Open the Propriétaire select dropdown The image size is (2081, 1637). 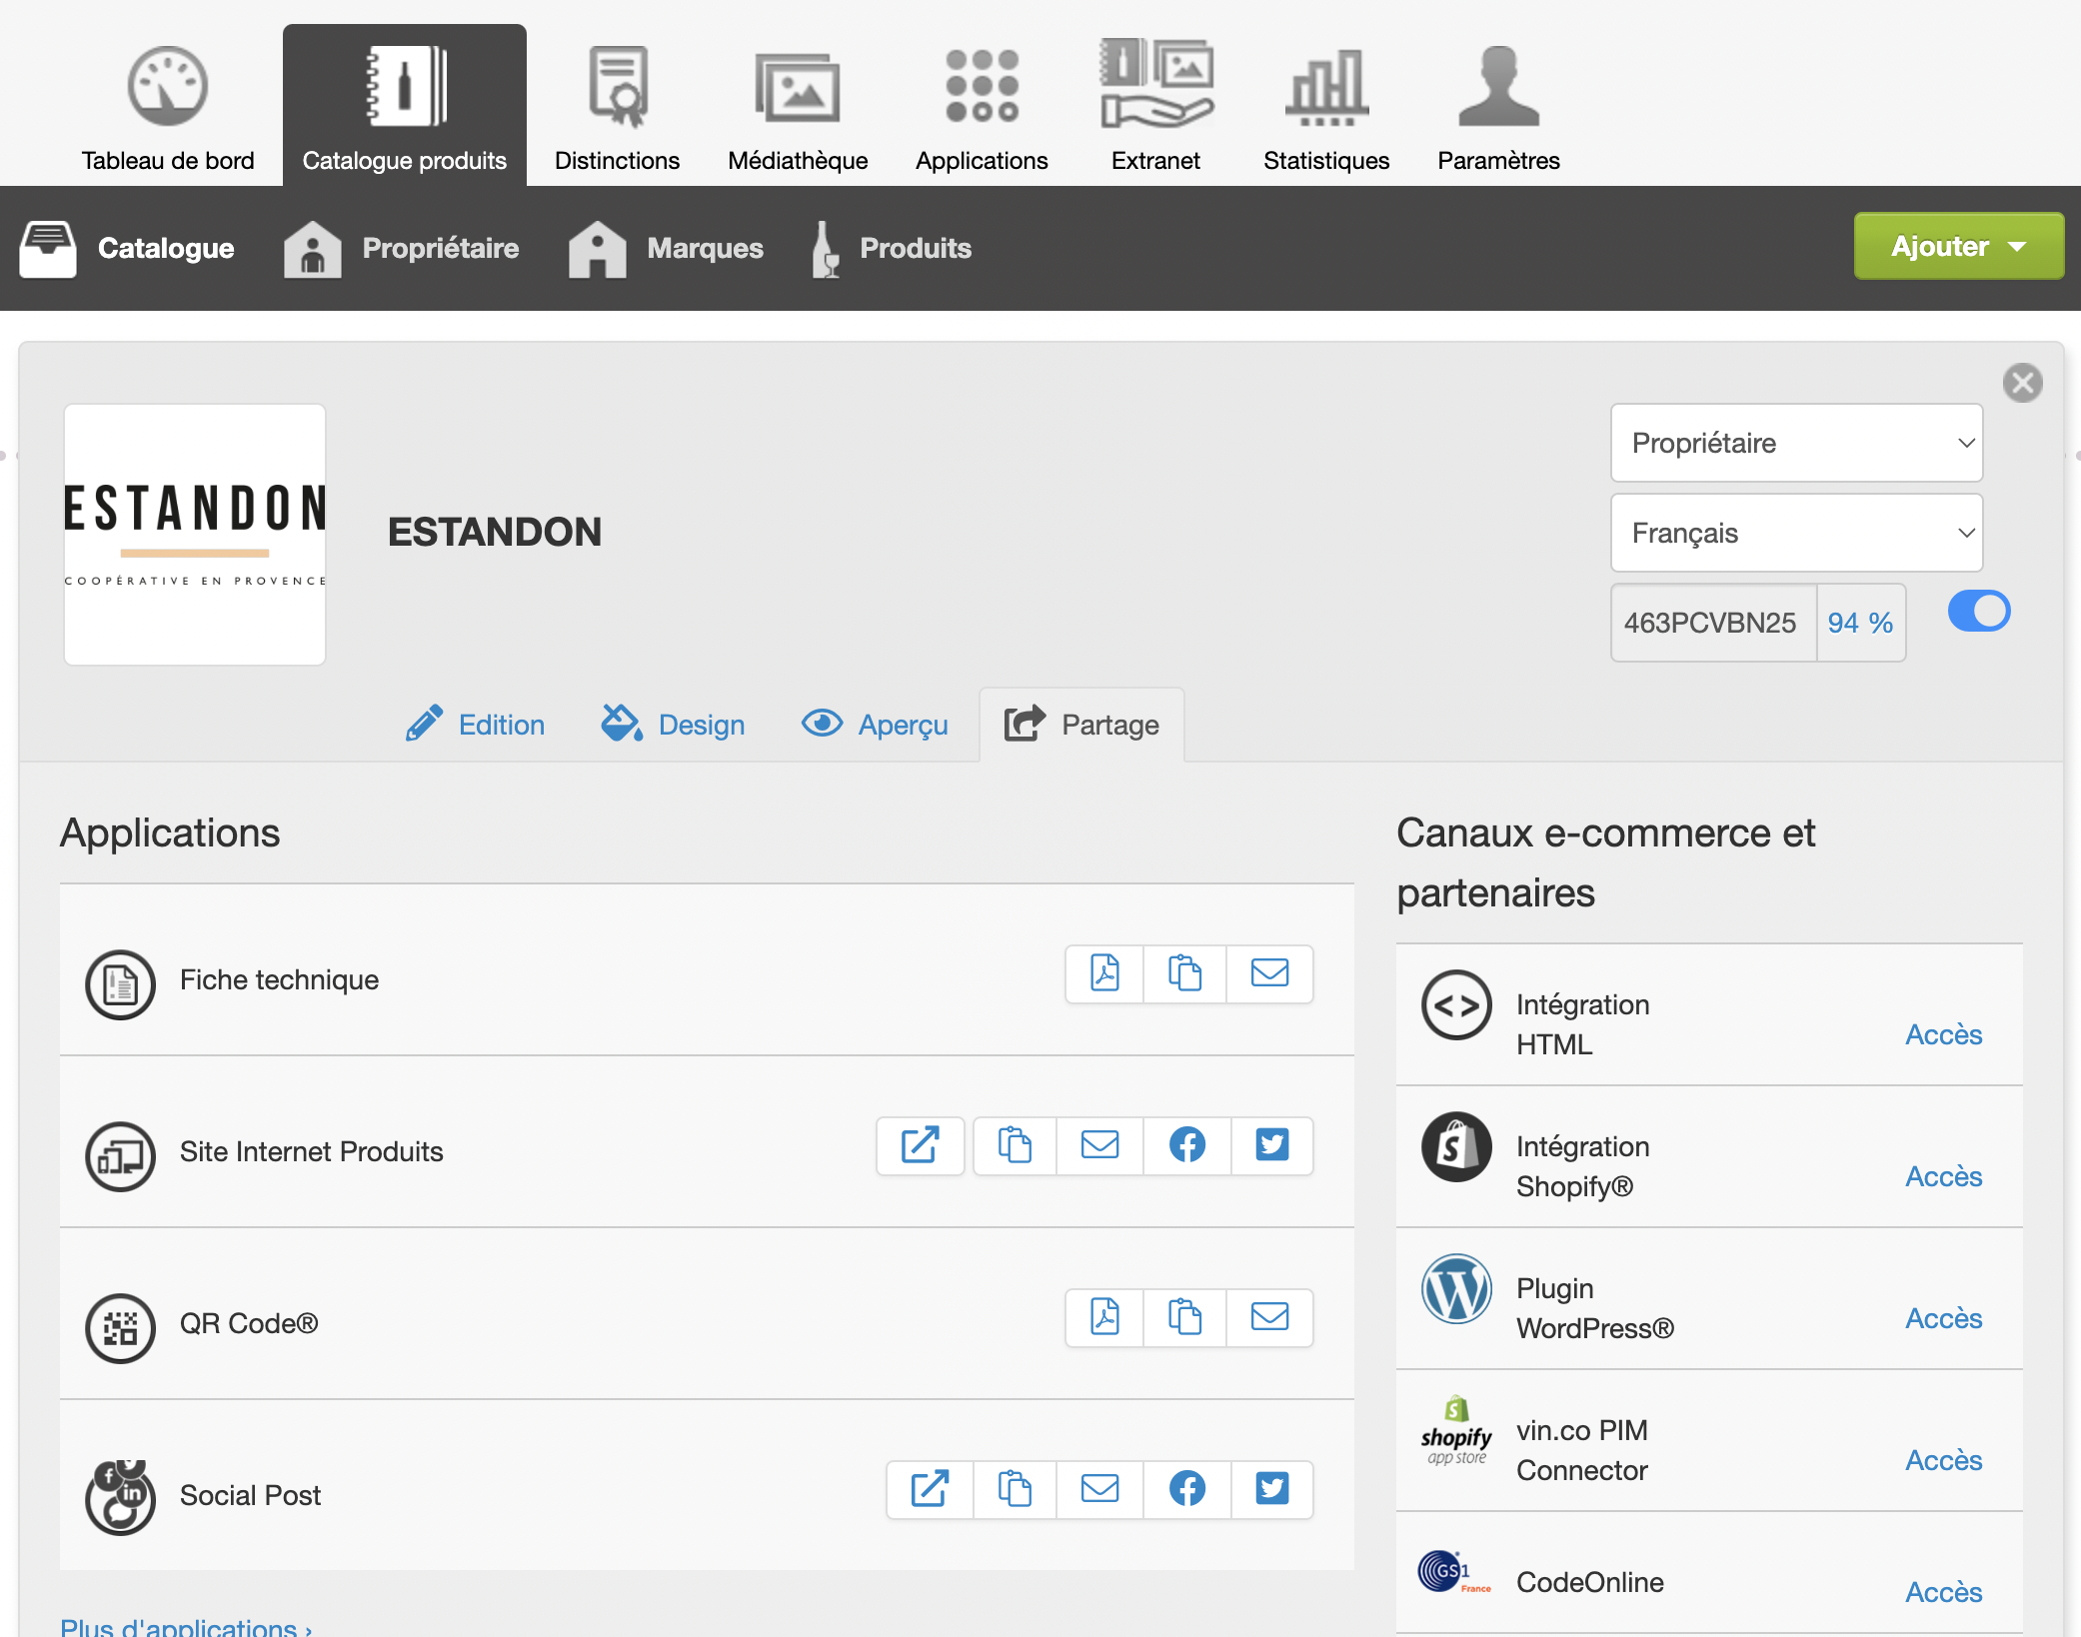[x=1796, y=443]
